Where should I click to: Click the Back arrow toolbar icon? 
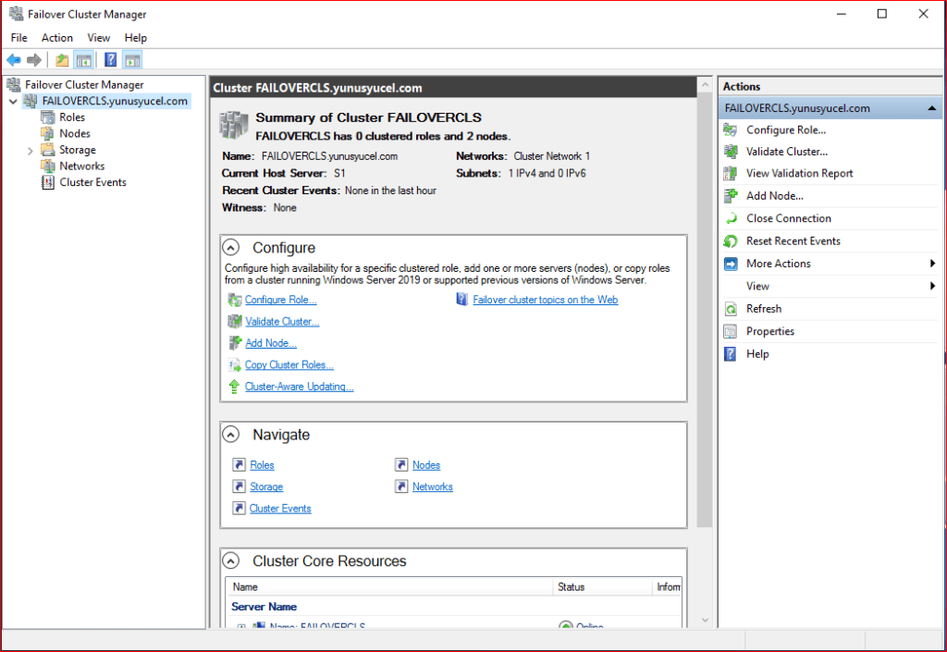pos(14,60)
